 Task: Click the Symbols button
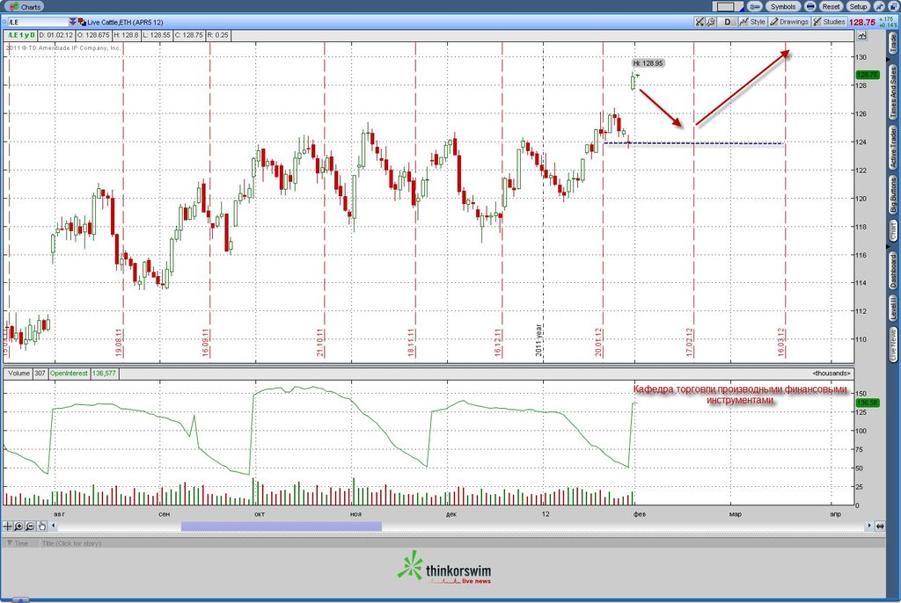tap(782, 6)
